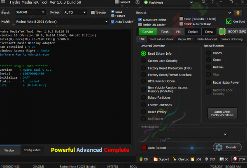Select Reset Privacy option

pos(143,112)
